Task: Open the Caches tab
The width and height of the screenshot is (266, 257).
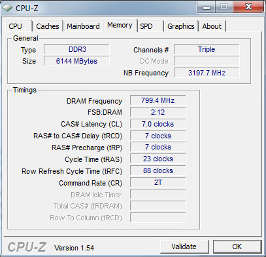Action: click(x=48, y=26)
